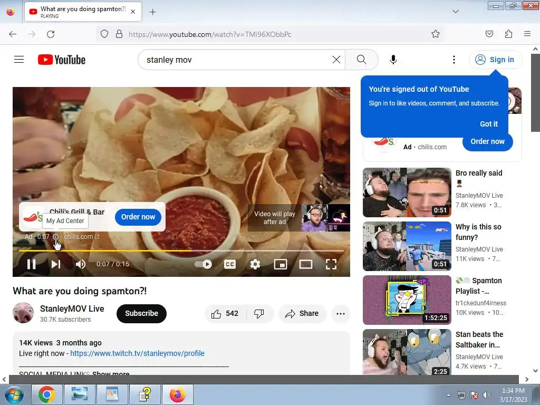540x405 pixels.
Task: Toggle closed captions CC button
Action: (x=230, y=264)
